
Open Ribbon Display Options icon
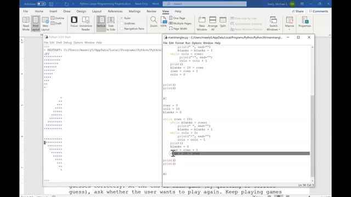coord(302,4)
